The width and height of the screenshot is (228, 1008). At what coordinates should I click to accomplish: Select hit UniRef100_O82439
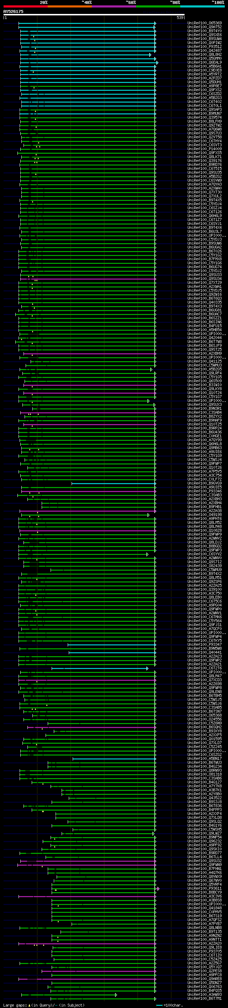(204, 566)
